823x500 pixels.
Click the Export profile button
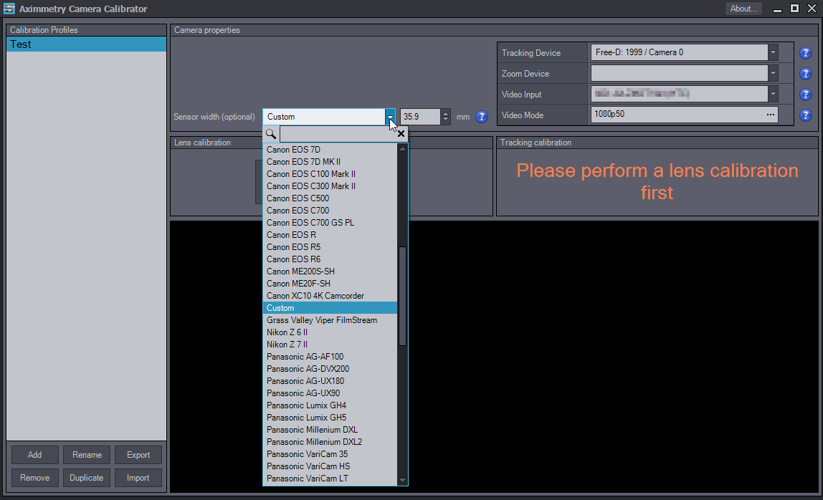point(138,455)
